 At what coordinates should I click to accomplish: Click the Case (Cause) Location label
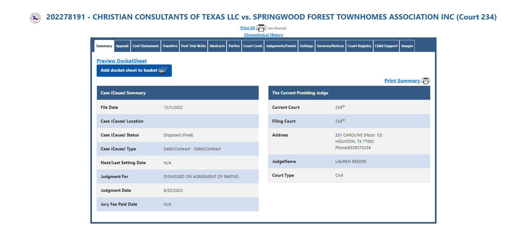[122, 121]
